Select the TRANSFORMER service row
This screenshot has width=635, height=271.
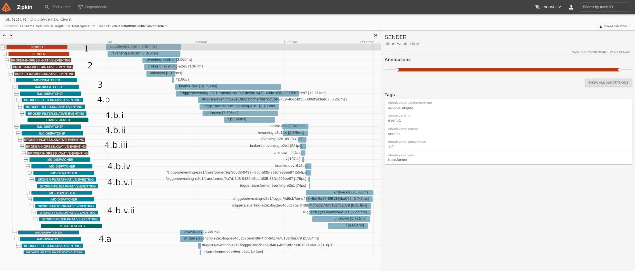point(58,120)
